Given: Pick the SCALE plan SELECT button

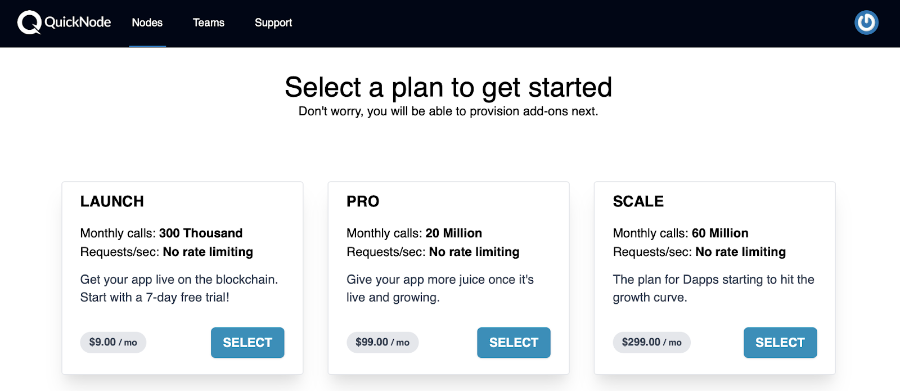Looking at the screenshot, I should pos(780,343).
